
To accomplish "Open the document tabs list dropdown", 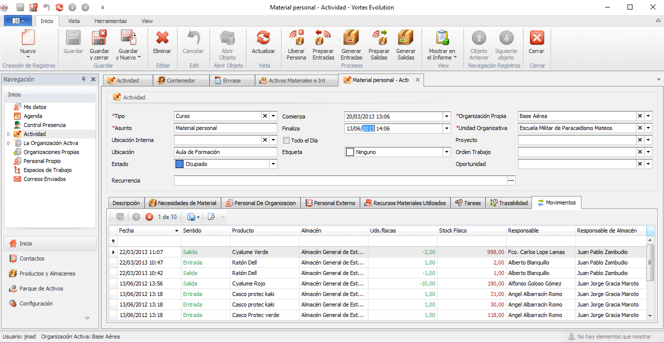I will pyautogui.click(x=658, y=80).
